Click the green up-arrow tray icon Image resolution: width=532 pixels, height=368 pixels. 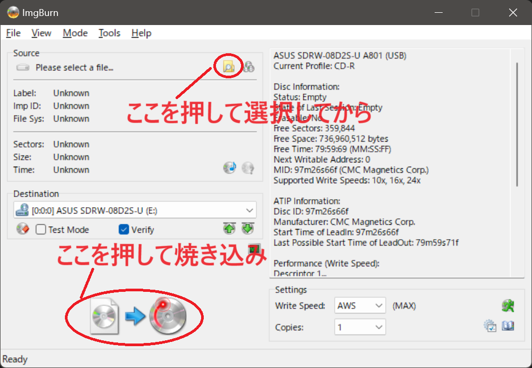(229, 228)
